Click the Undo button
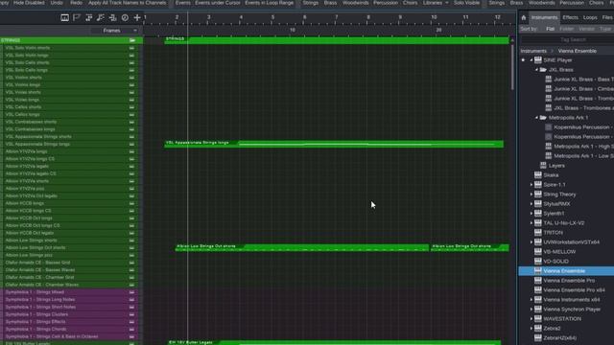Viewport: 614px width, 345px height. coord(57,3)
